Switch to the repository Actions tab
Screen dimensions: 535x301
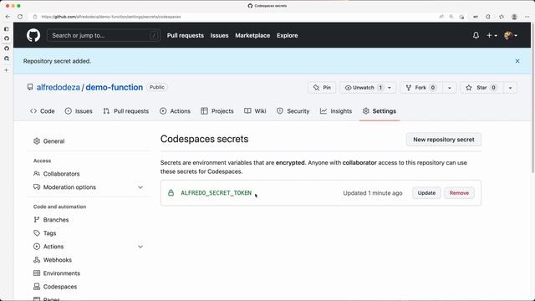click(175, 111)
